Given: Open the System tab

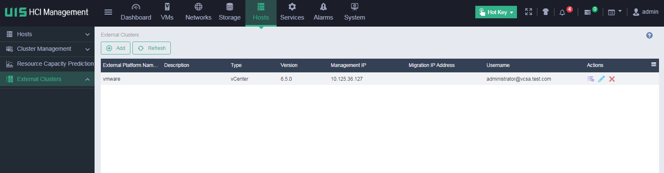Looking at the screenshot, I should click(354, 12).
